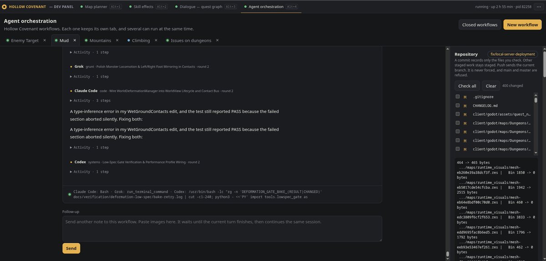Expand the Activity · 3 steps section
This screenshot has height=261, width=546.
90,101
